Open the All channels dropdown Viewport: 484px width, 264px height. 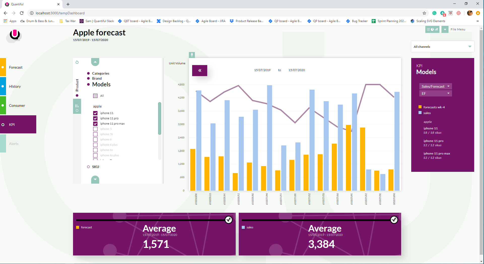tap(442, 47)
